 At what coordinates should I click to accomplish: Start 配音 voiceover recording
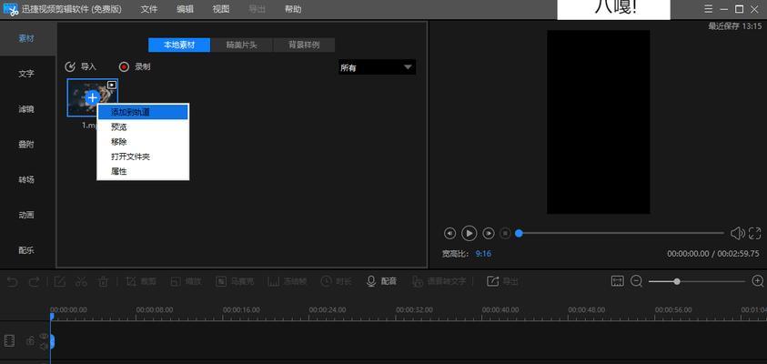tap(381, 281)
